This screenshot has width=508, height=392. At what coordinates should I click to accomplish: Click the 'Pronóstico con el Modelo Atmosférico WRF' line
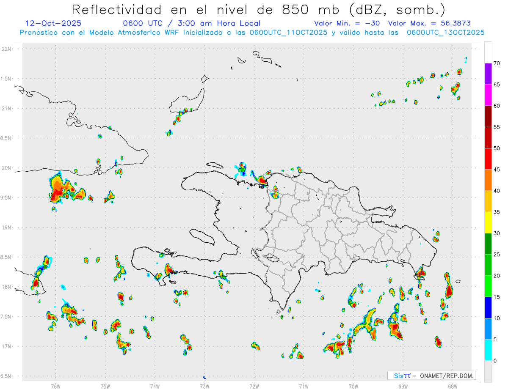click(x=252, y=32)
